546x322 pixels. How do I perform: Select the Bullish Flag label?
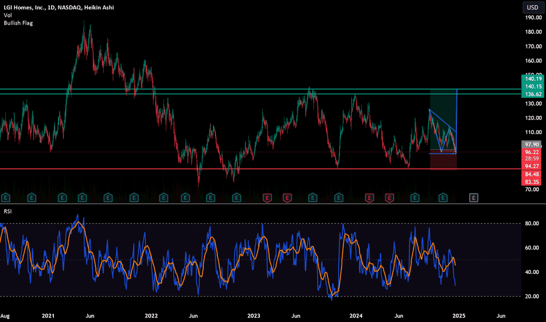point(18,23)
